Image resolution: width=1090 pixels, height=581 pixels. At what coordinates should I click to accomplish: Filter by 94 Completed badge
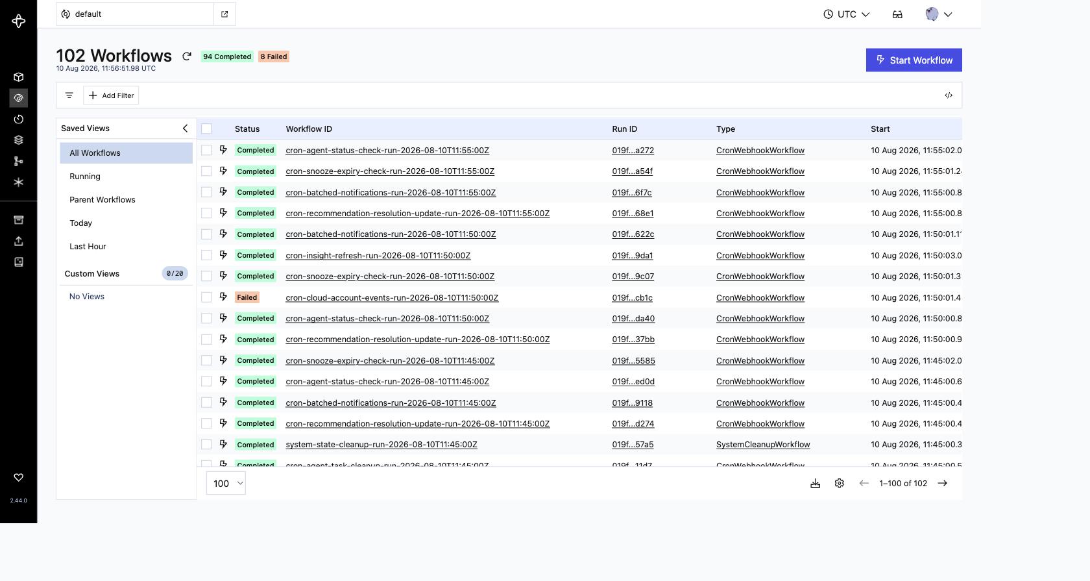click(227, 56)
